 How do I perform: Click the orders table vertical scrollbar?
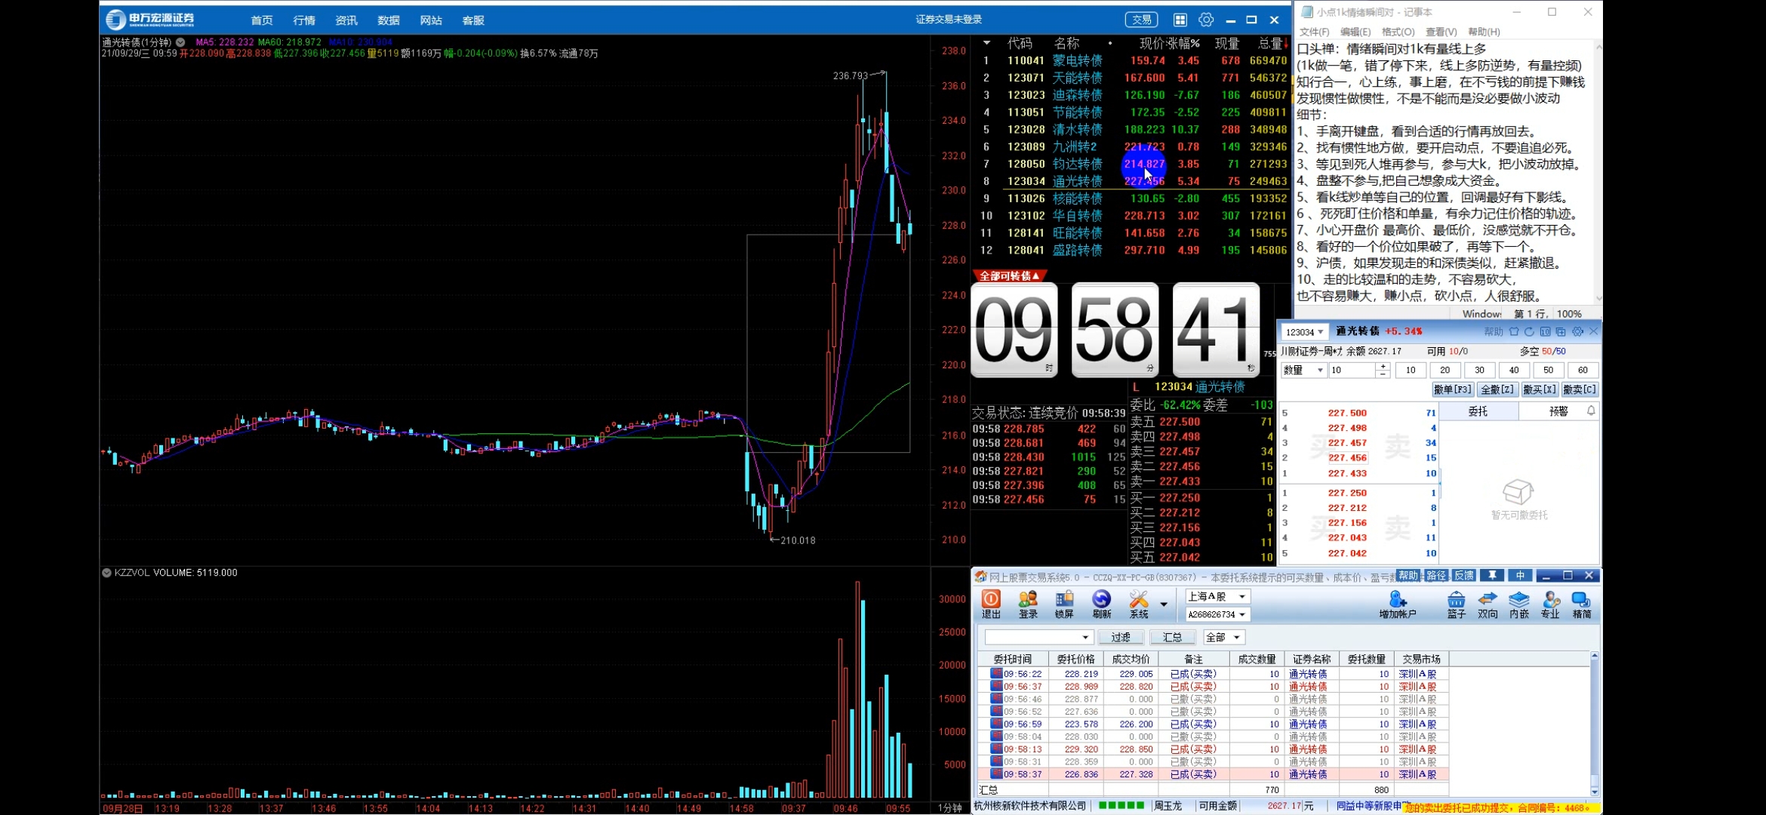coord(1594,724)
